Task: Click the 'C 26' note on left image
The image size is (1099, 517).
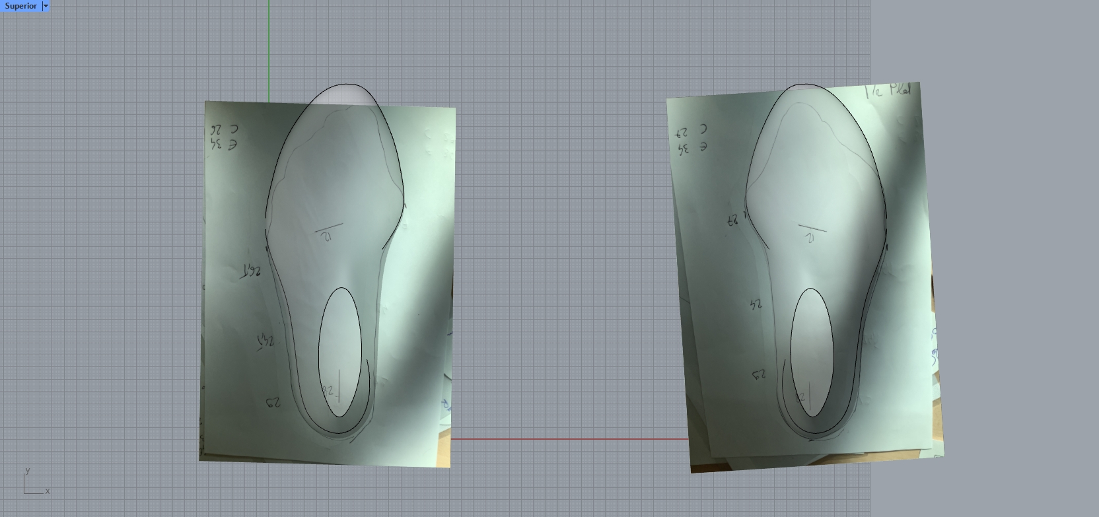Action: tap(225, 129)
